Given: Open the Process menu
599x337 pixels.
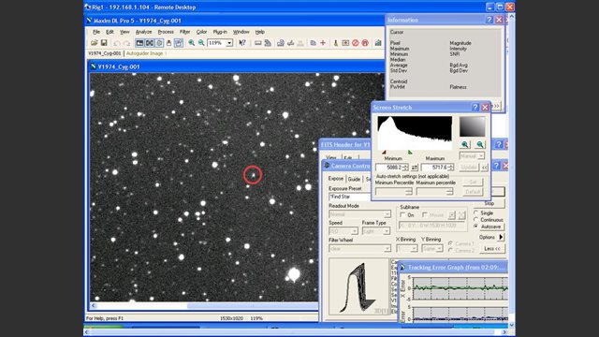Looking at the screenshot, I should (166, 32).
